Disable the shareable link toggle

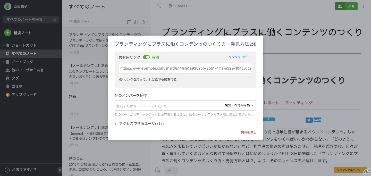pos(146,57)
